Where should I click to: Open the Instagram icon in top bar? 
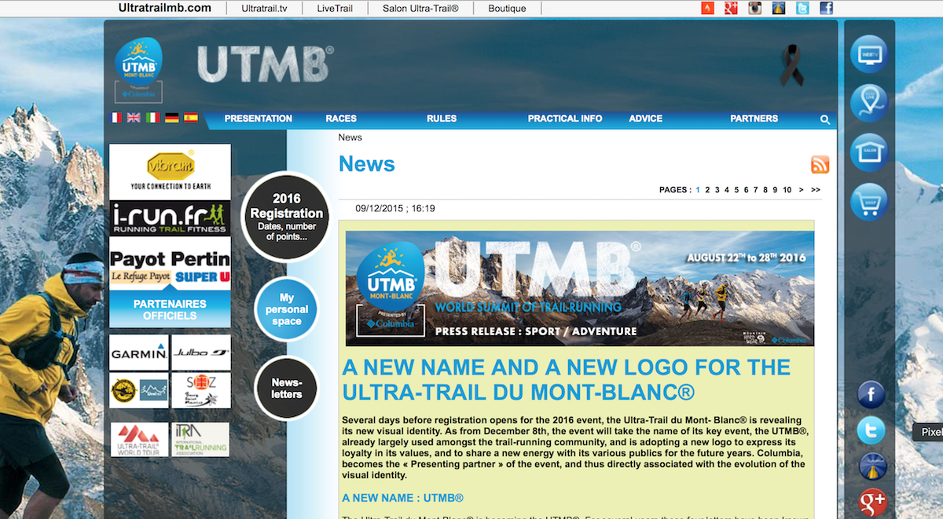[x=754, y=9]
